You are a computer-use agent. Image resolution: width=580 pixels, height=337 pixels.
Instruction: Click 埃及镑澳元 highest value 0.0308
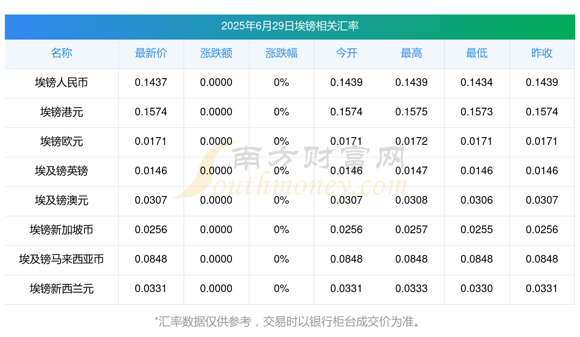click(x=411, y=200)
